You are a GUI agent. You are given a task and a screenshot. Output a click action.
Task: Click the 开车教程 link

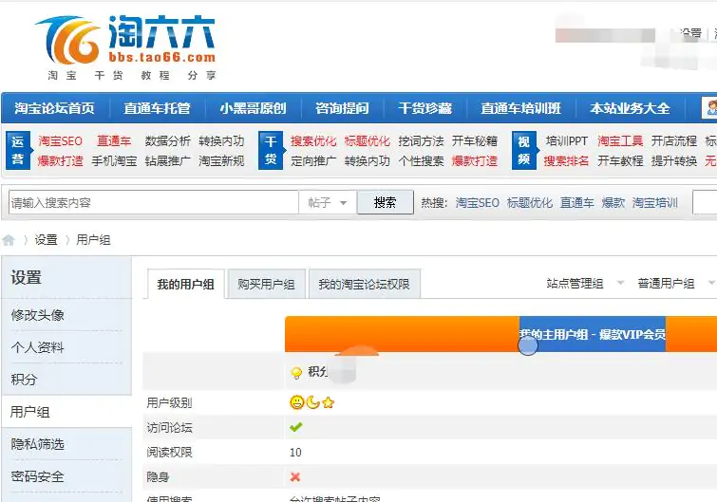click(620, 160)
